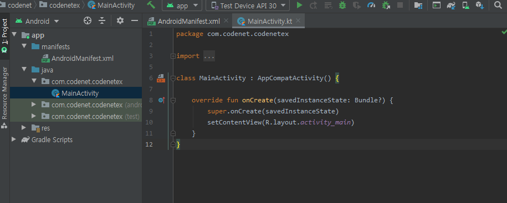Click the Stop square icon

coord(400,5)
